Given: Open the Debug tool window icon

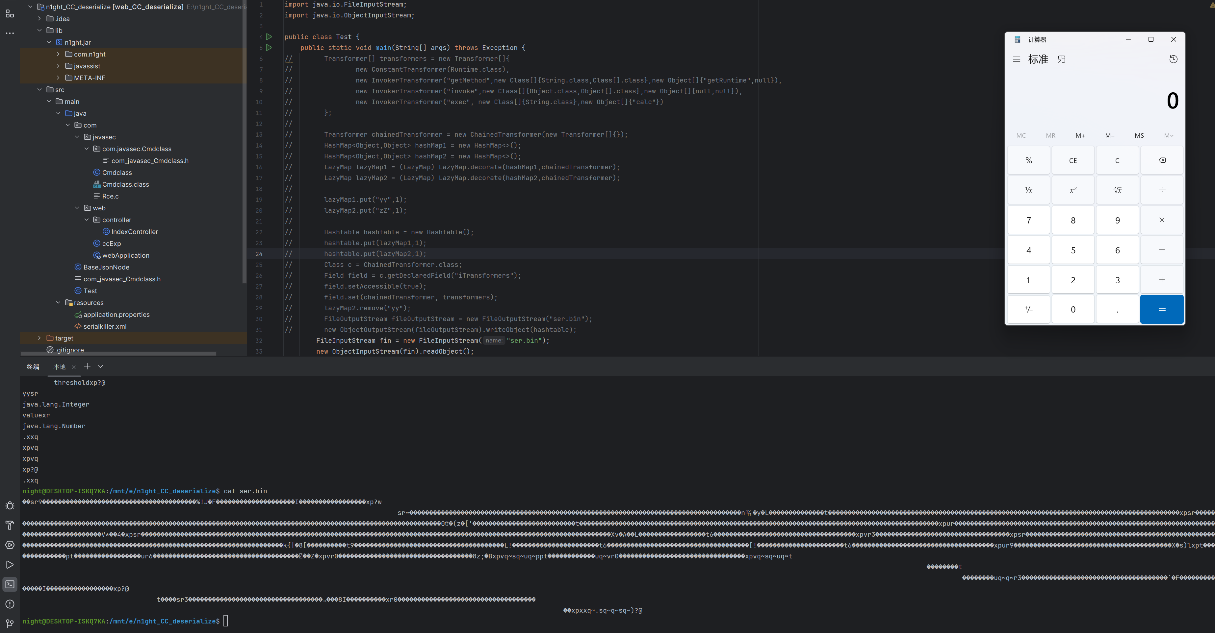Looking at the screenshot, I should pos(10,506).
